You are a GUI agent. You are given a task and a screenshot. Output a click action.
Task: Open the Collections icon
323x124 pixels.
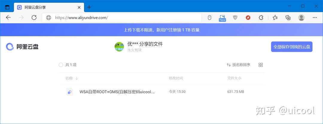pos(288,18)
